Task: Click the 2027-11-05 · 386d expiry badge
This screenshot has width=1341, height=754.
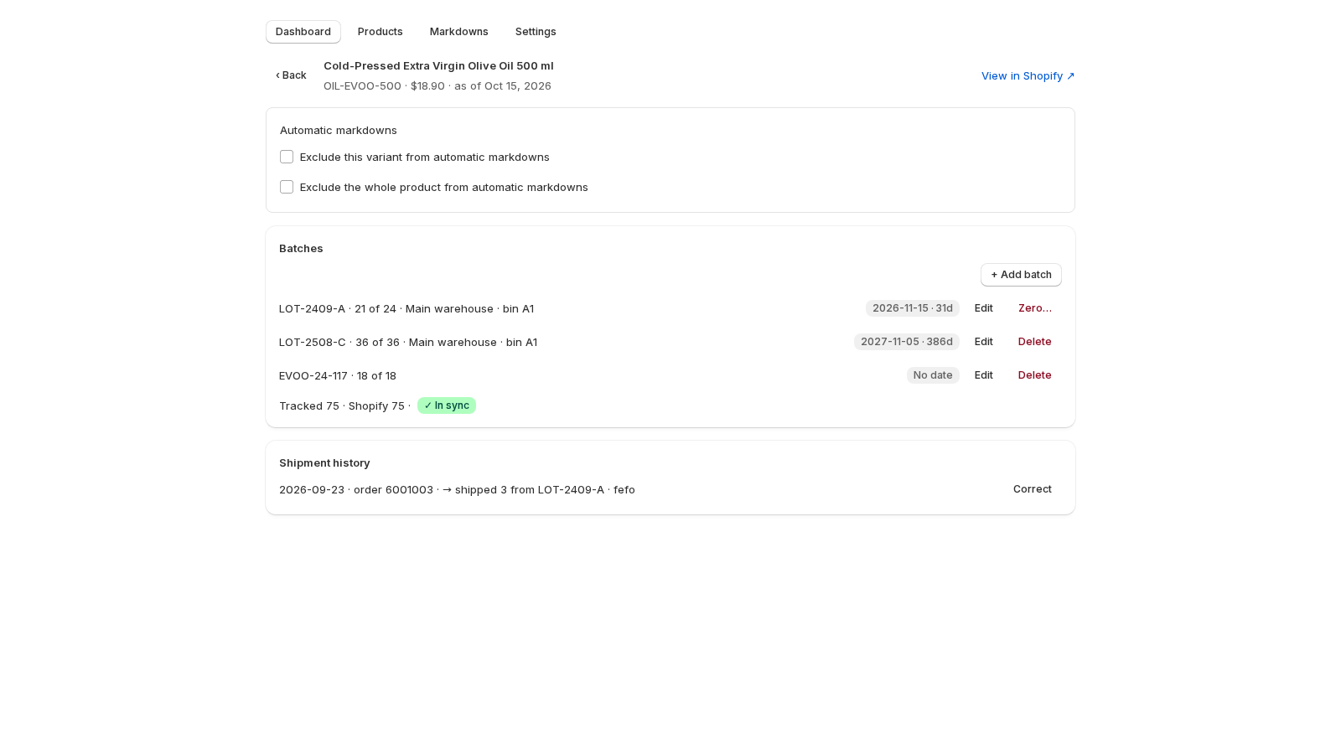Action: pos(907,342)
